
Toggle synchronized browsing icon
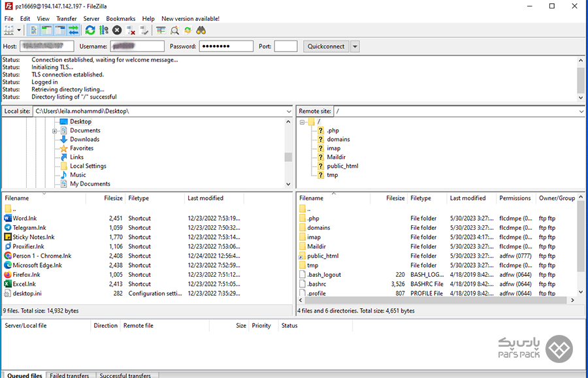click(x=188, y=30)
